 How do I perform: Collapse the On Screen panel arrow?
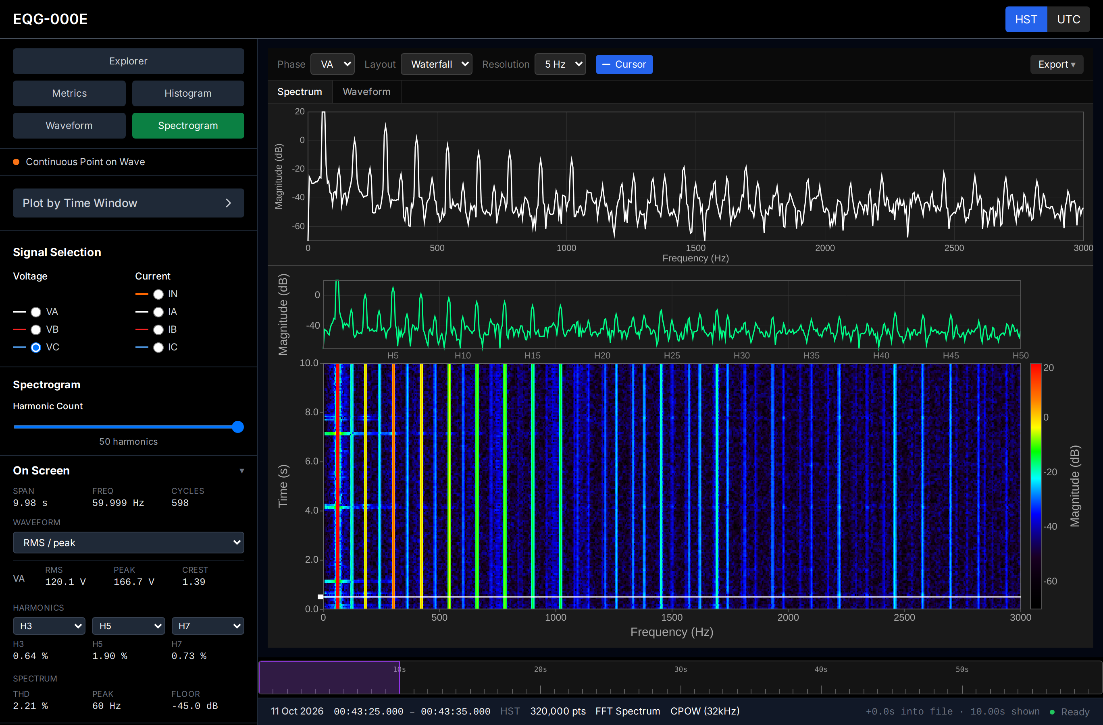coord(241,470)
